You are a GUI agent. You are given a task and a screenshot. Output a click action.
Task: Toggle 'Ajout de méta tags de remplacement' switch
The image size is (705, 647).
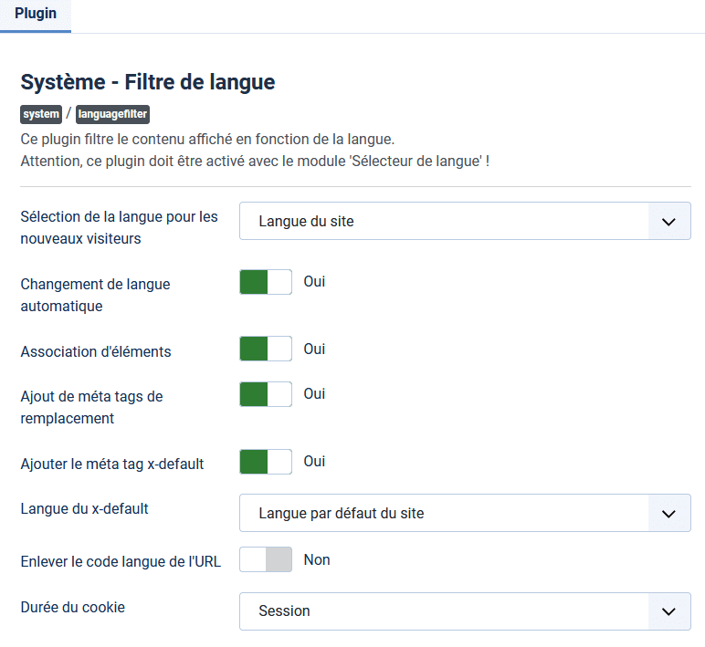click(266, 394)
